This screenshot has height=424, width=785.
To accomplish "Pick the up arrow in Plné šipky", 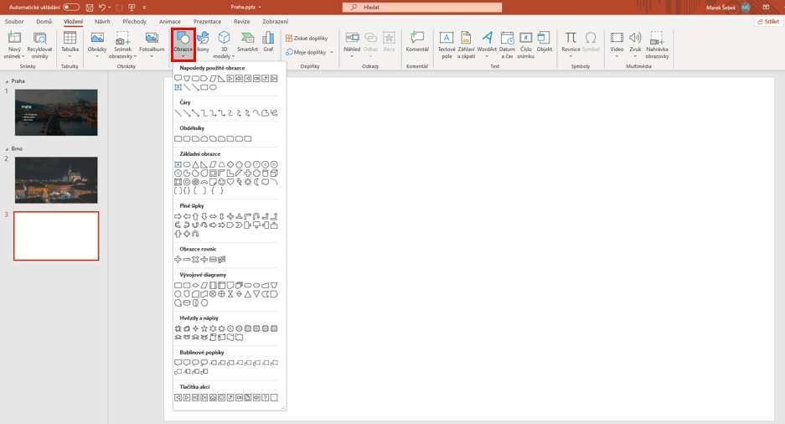I will [196, 216].
